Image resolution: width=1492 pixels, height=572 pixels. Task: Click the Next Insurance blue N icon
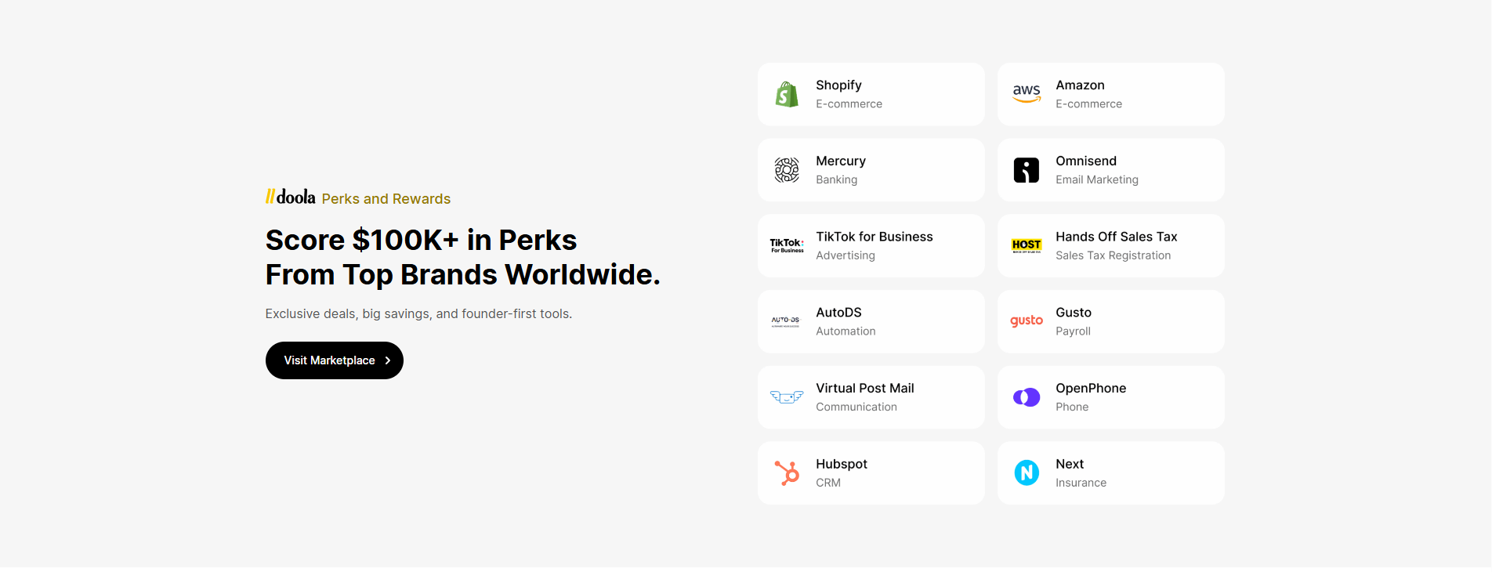pos(1027,473)
